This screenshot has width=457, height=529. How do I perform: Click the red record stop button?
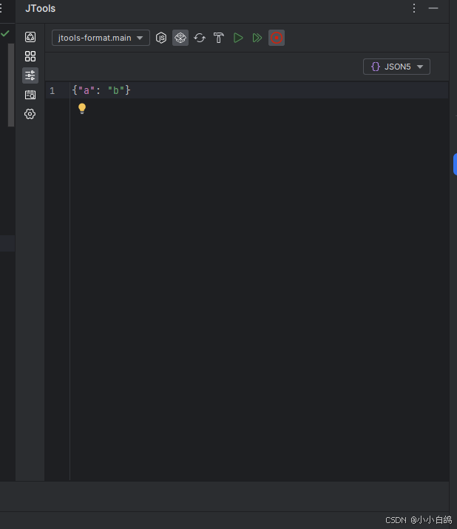[277, 38]
